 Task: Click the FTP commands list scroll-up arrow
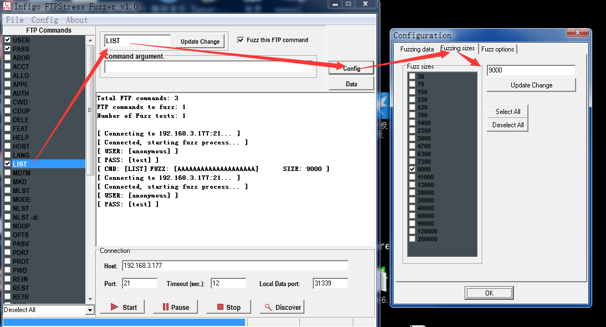(x=90, y=40)
